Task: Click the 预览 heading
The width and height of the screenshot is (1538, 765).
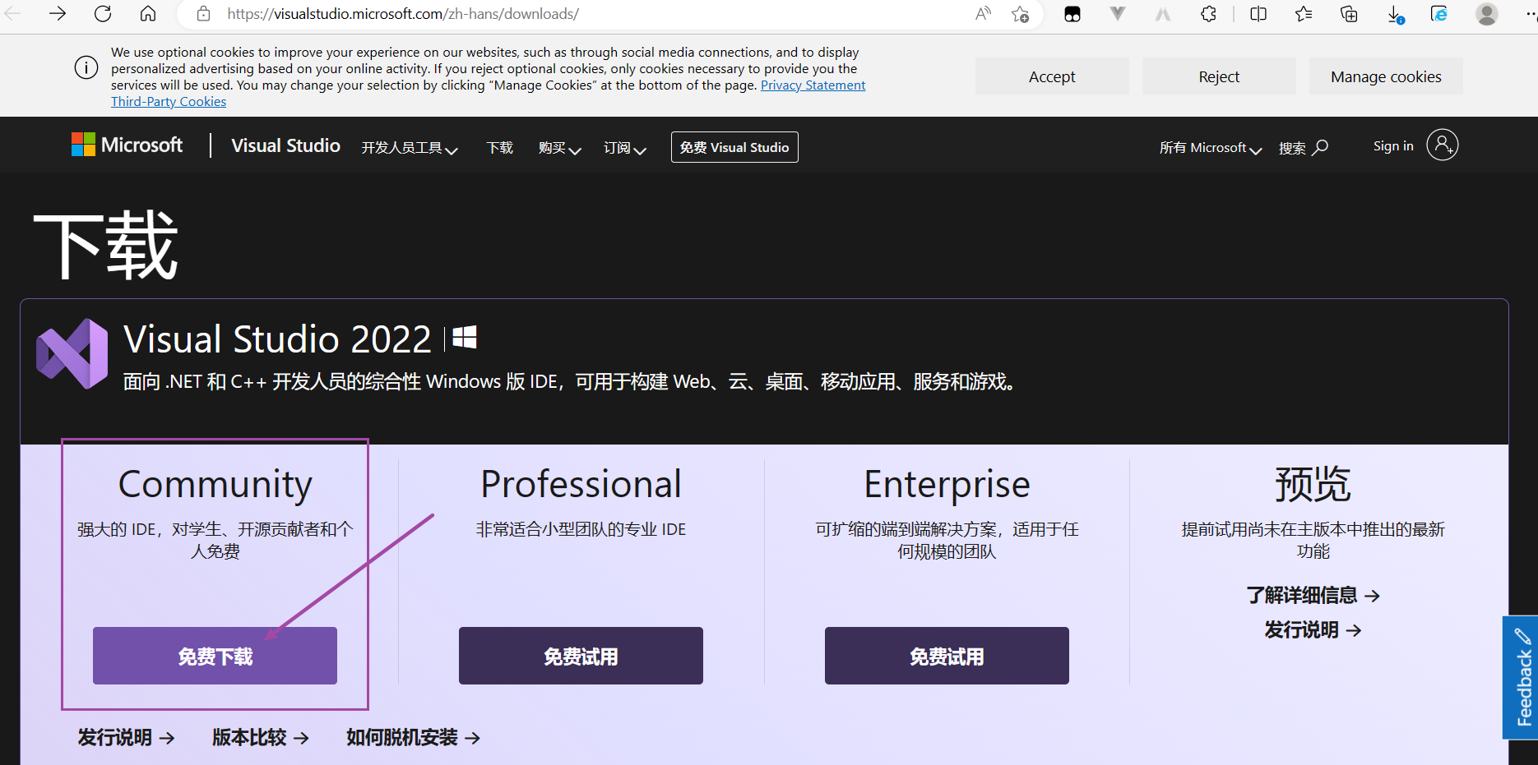Action: (x=1313, y=484)
